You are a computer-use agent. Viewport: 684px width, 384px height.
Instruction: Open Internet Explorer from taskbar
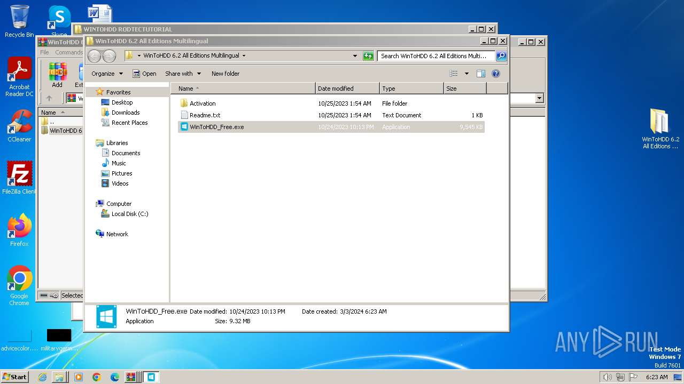tap(42, 377)
